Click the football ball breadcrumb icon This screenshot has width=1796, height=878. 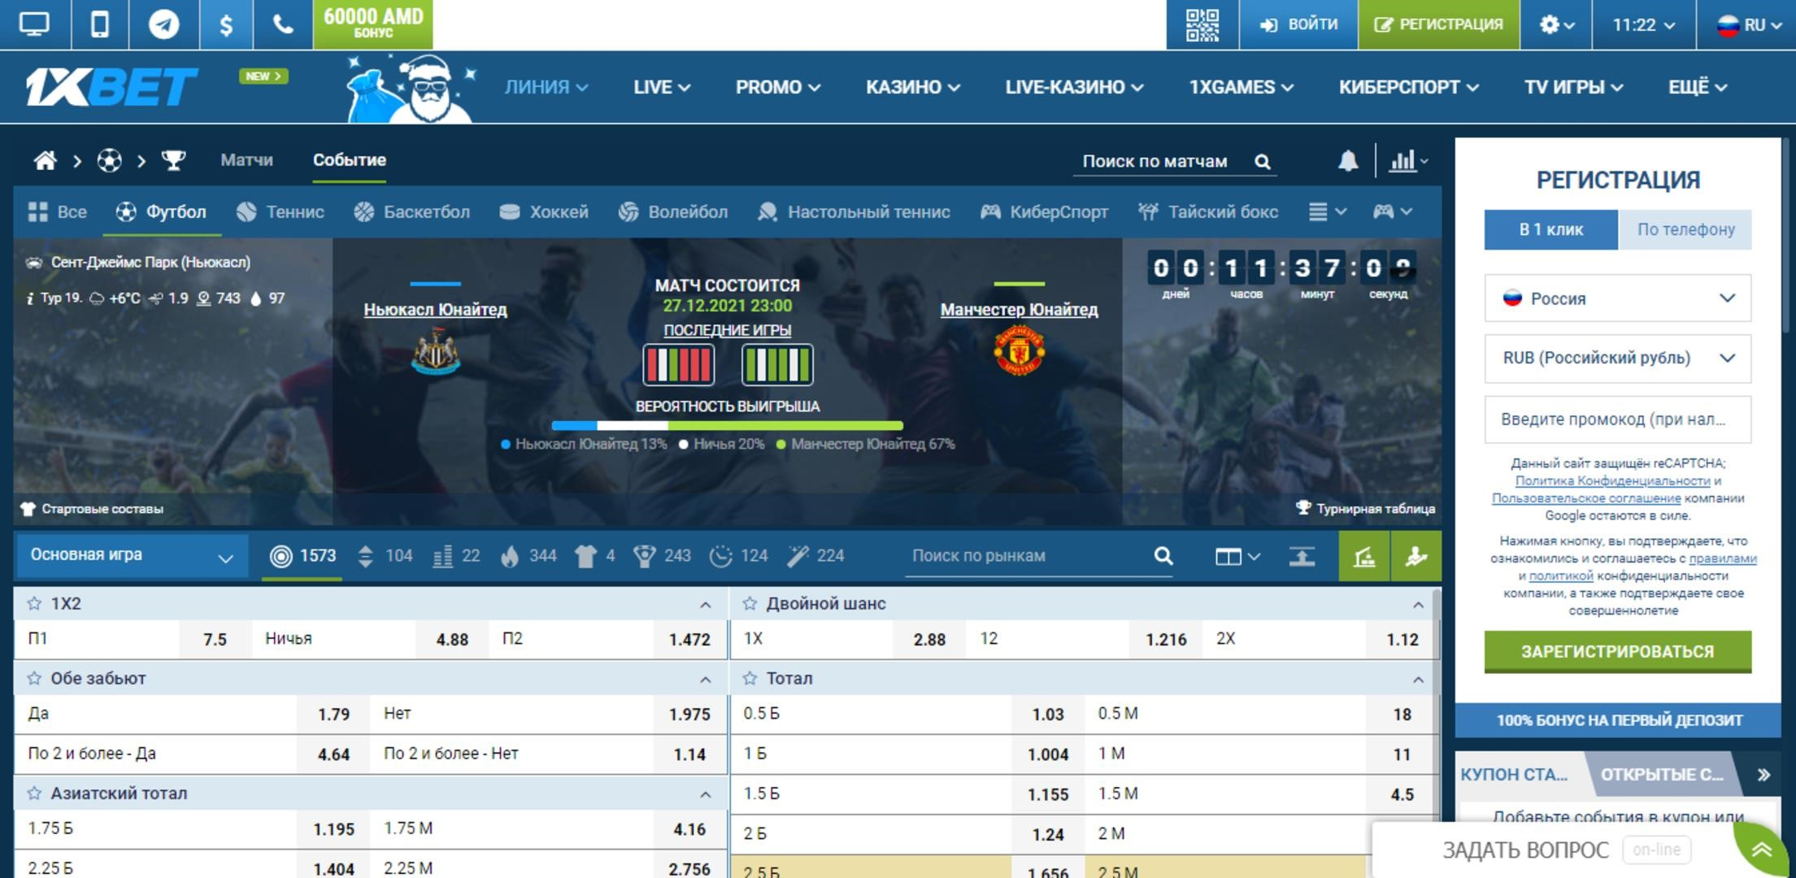click(x=109, y=161)
